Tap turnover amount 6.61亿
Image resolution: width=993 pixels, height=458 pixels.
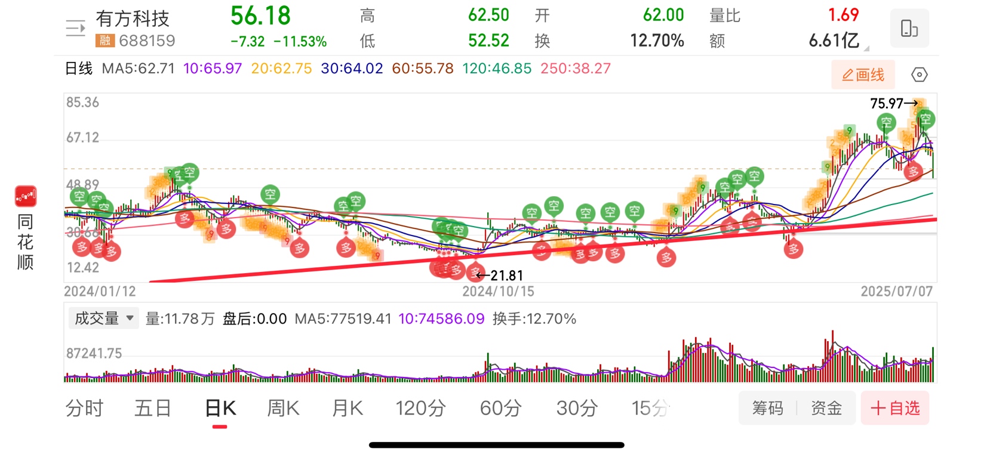click(834, 41)
